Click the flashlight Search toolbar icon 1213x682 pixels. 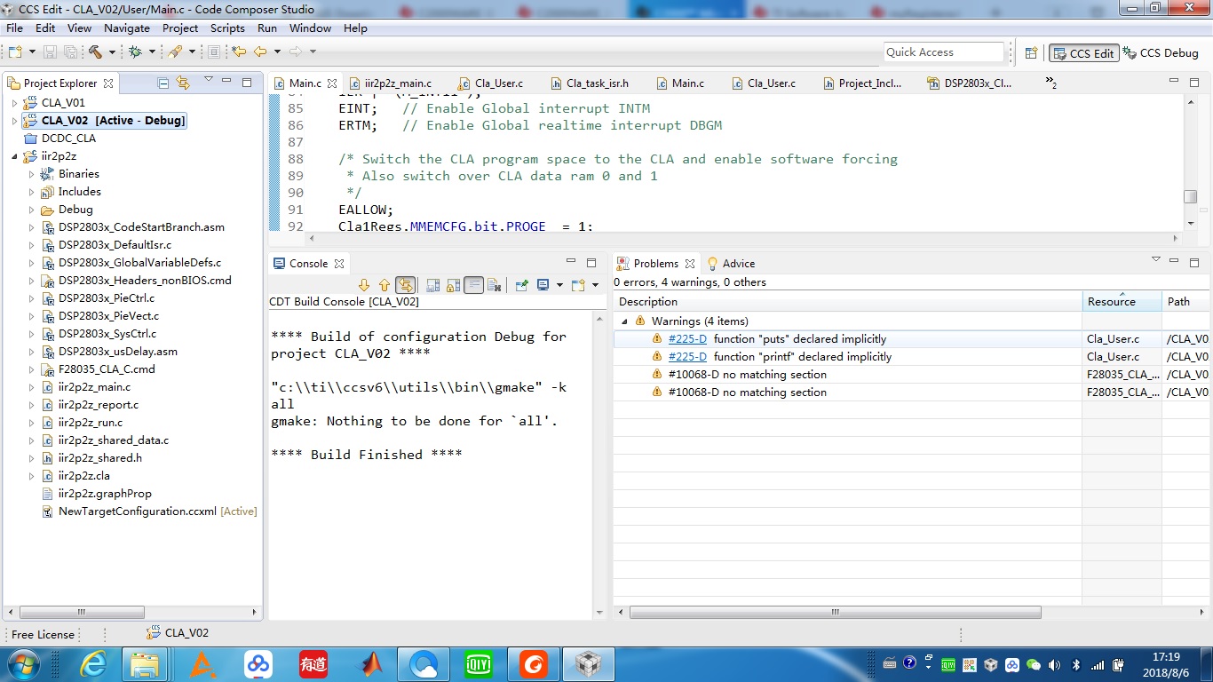pos(175,52)
